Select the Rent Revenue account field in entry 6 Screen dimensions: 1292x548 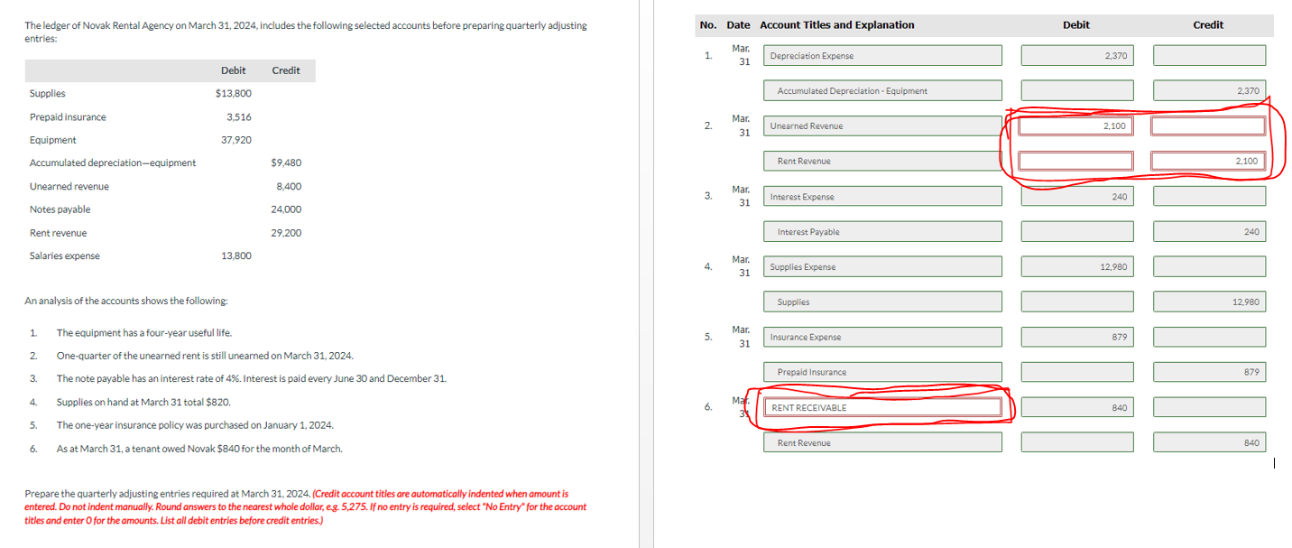[883, 442]
